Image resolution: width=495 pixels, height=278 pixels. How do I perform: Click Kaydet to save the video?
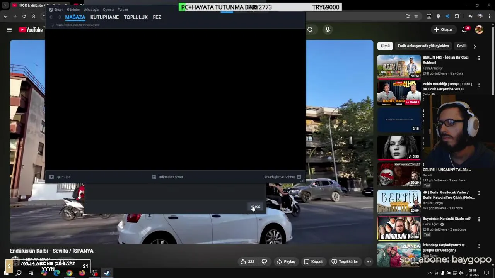313,262
